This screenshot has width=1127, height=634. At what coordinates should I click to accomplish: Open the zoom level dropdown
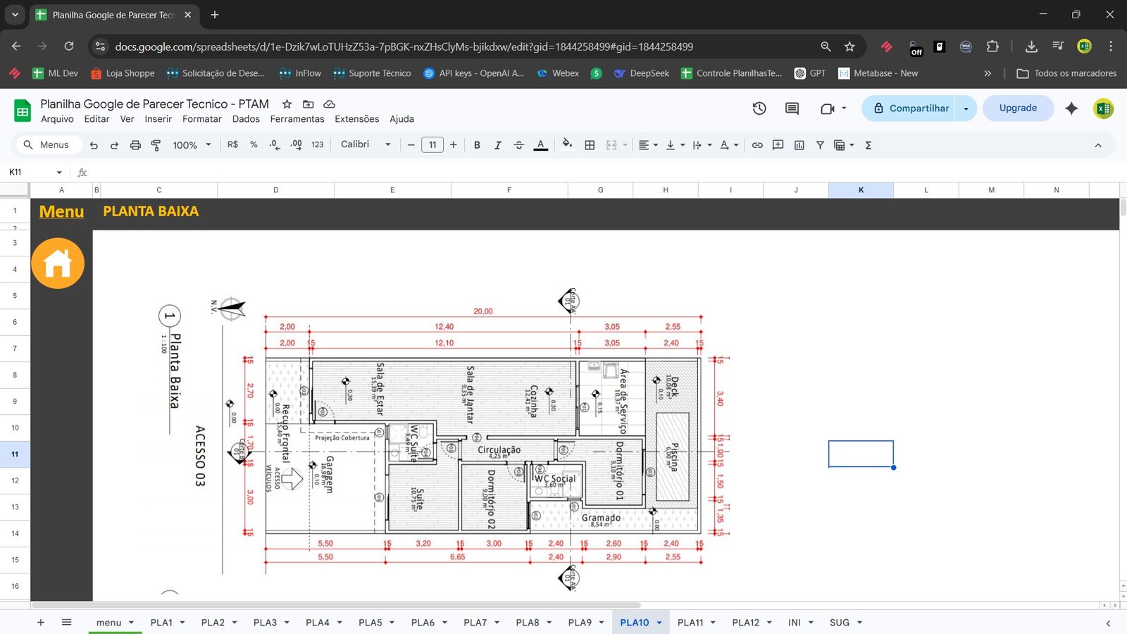coord(190,145)
